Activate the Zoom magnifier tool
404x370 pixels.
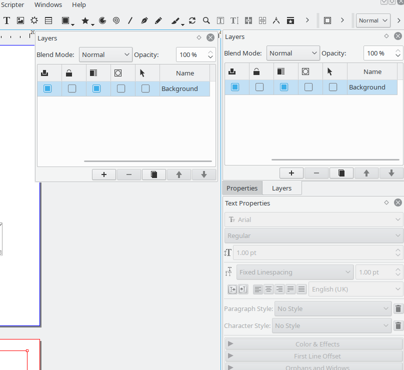click(206, 20)
